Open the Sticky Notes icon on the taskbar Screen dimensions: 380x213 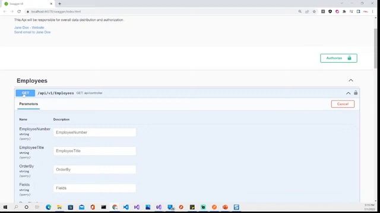pyautogui.click(x=192, y=207)
